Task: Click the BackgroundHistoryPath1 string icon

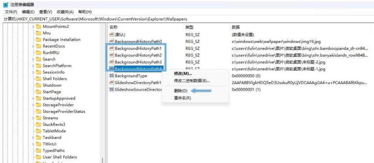Action: (111, 48)
